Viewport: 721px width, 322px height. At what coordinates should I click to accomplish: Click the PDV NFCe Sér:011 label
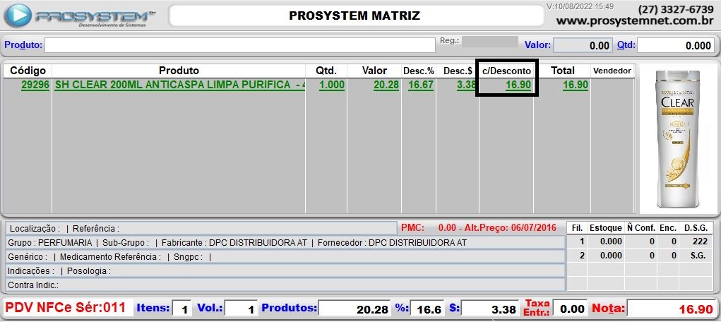coord(66,307)
